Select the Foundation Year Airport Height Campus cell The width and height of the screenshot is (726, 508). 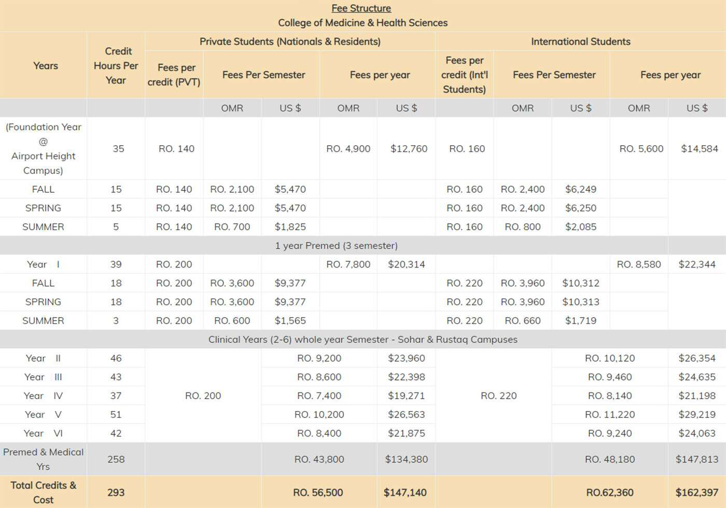[43, 148]
